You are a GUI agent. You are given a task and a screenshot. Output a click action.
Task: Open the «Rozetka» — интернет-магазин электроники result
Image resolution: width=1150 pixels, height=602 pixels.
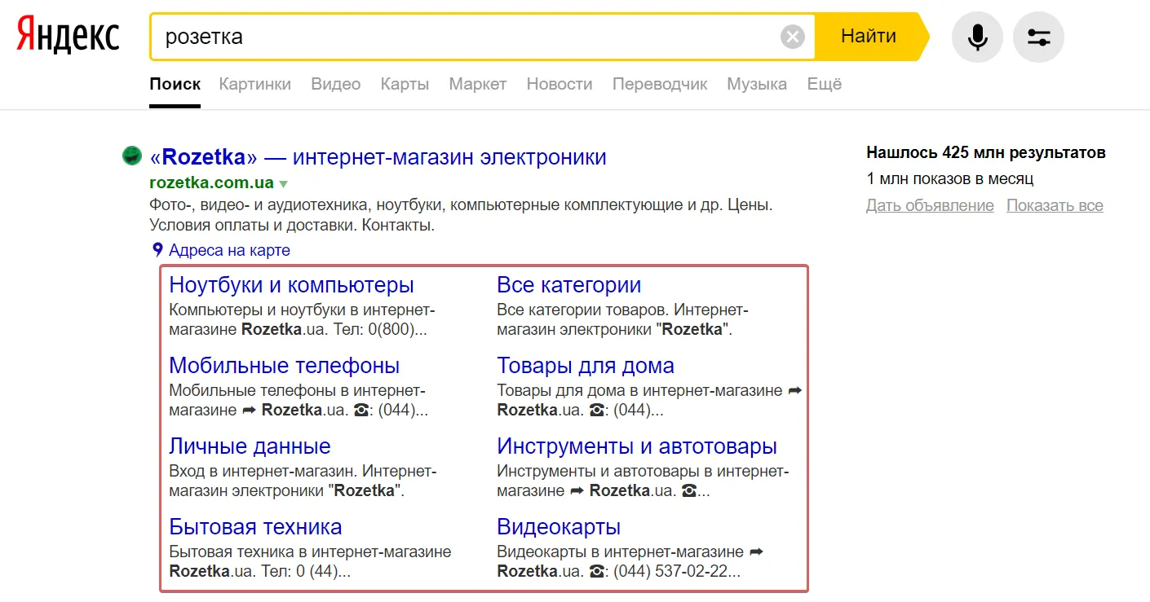pyautogui.click(x=378, y=156)
